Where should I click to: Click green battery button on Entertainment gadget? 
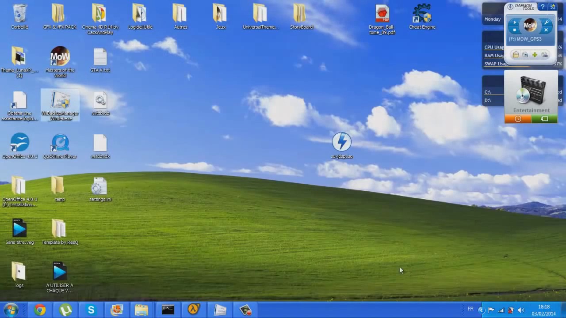pyautogui.click(x=544, y=119)
